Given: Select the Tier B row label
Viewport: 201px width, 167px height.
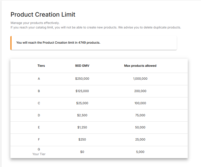Looking at the screenshot, I should [39, 91].
